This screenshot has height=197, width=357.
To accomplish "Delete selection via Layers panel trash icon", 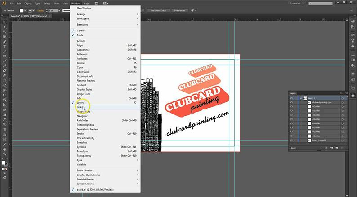I will [342, 148].
